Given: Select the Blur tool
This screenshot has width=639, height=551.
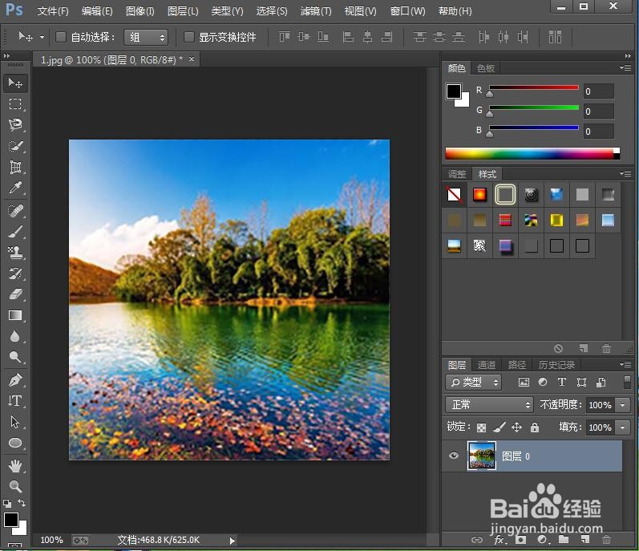Looking at the screenshot, I should point(15,336).
